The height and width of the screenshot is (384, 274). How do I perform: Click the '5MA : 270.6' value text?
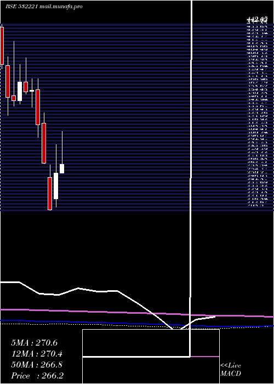(x=34, y=343)
